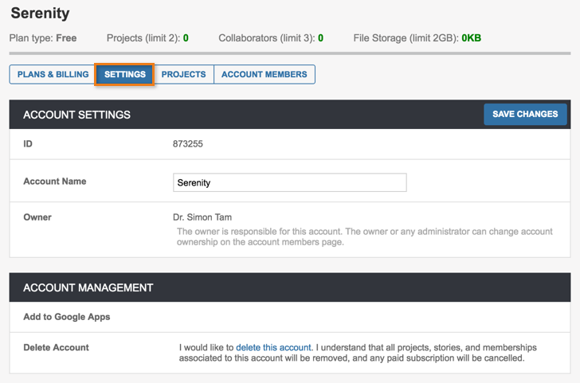Open the Plans & Billing tab
The width and height of the screenshot is (580, 383).
pyautogui.click(x=53, y=74)
